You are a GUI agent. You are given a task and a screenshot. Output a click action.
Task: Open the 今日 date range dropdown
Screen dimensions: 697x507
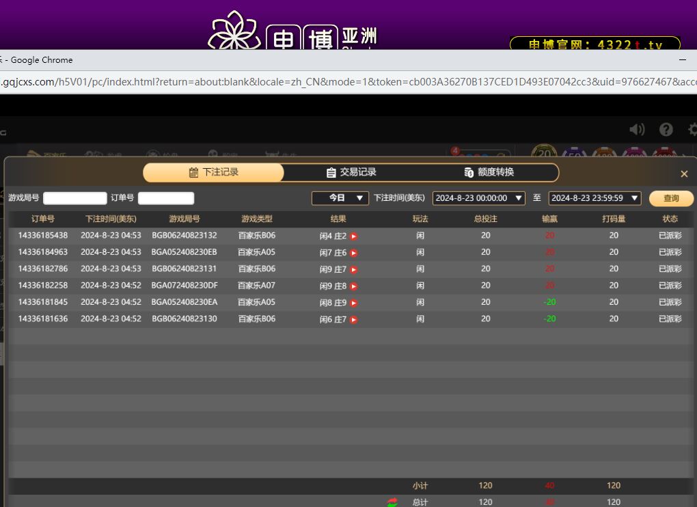[x=340, y=198]
